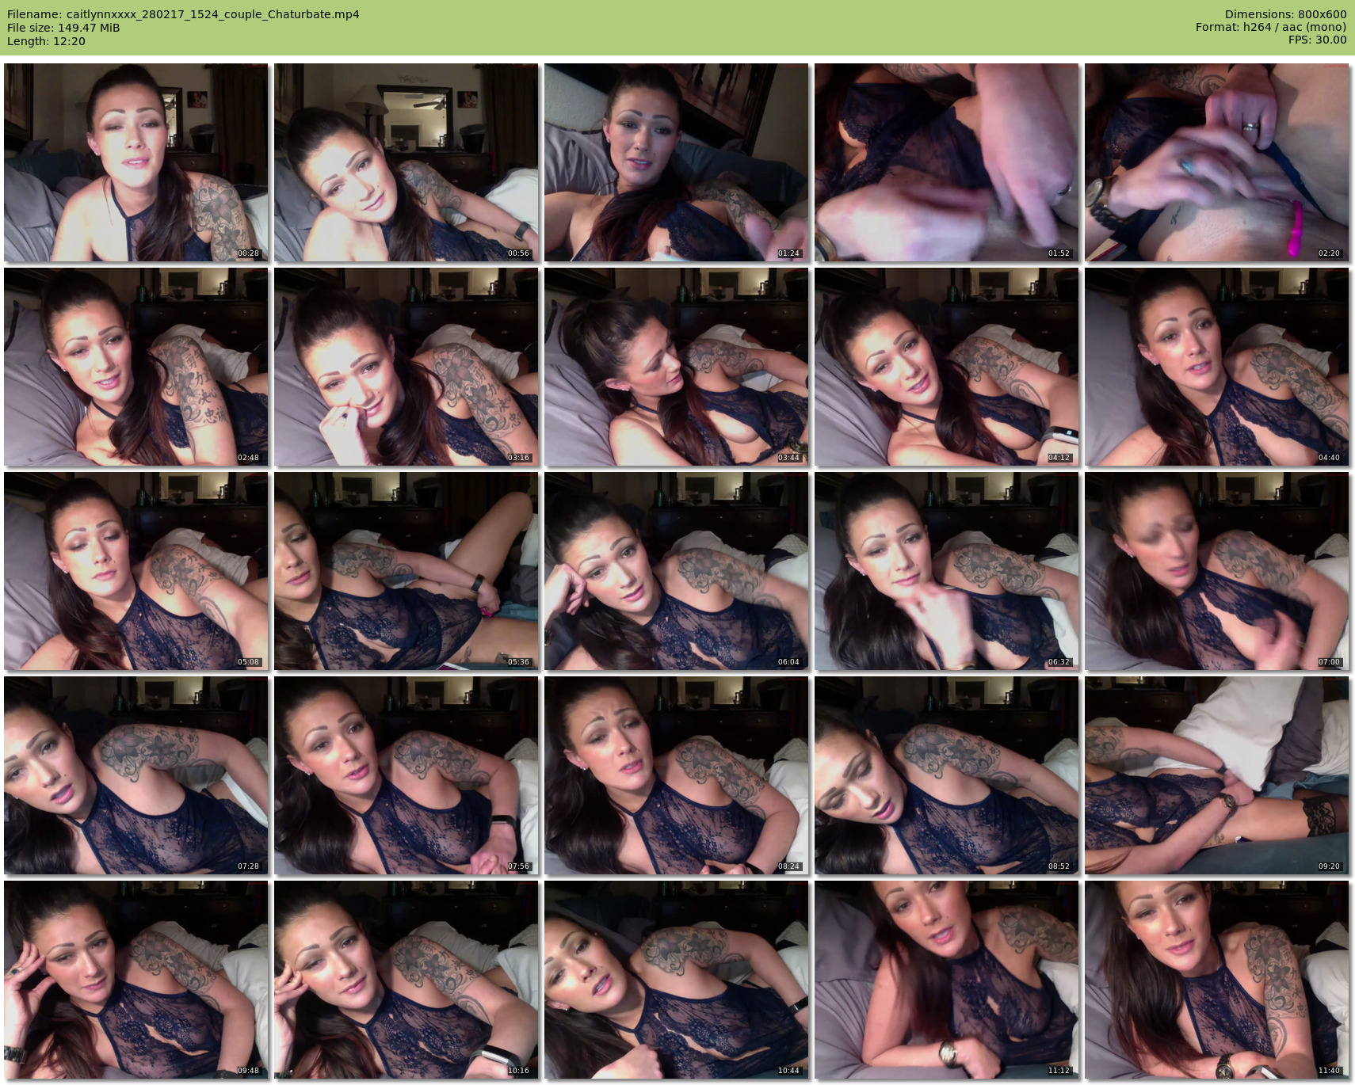Click the thumbnail timestamped 00:28
This screenshot has height=1085, width=1355.
coord(135,162)
